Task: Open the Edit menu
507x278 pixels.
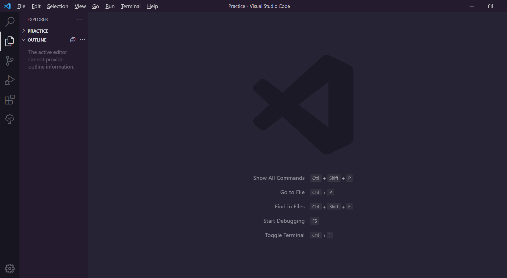Action: pos(36,6)
